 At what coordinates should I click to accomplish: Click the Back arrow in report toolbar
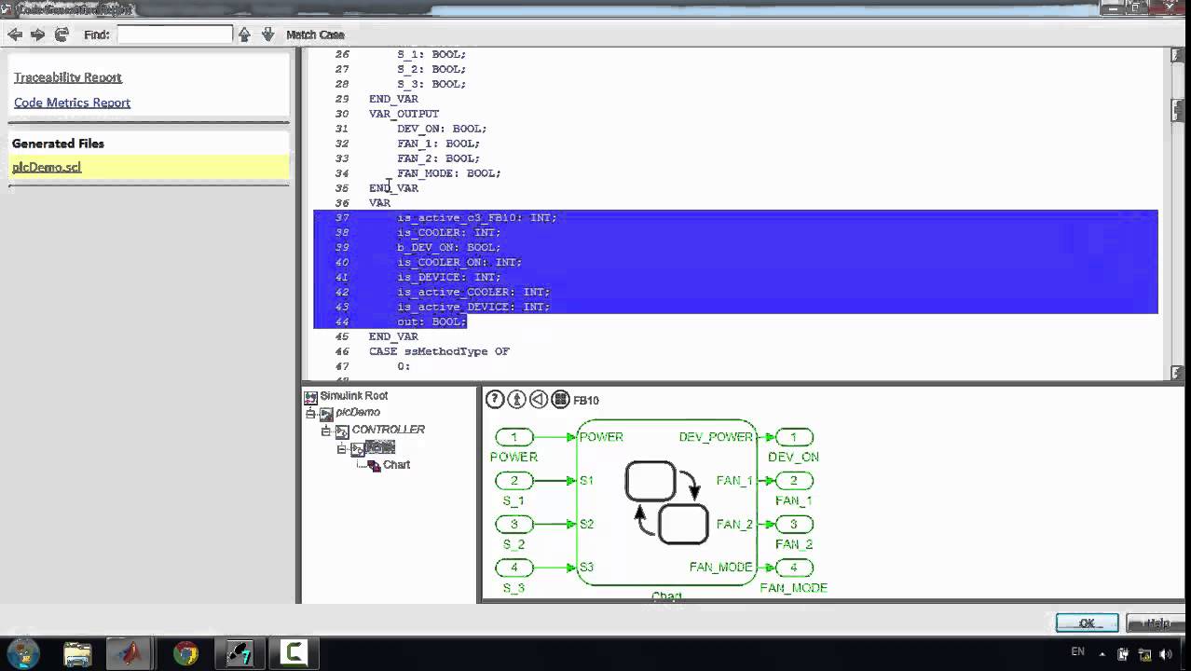15,34
